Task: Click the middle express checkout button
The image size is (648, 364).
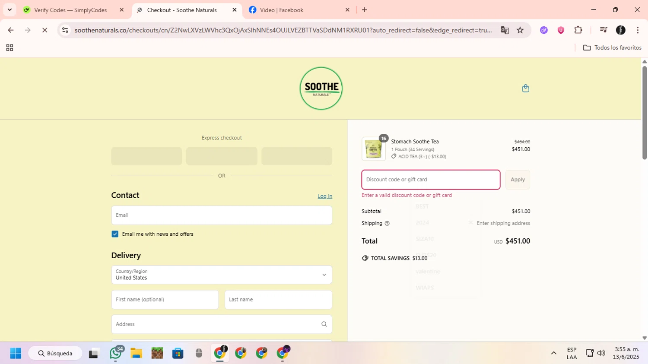Action: 222,156
